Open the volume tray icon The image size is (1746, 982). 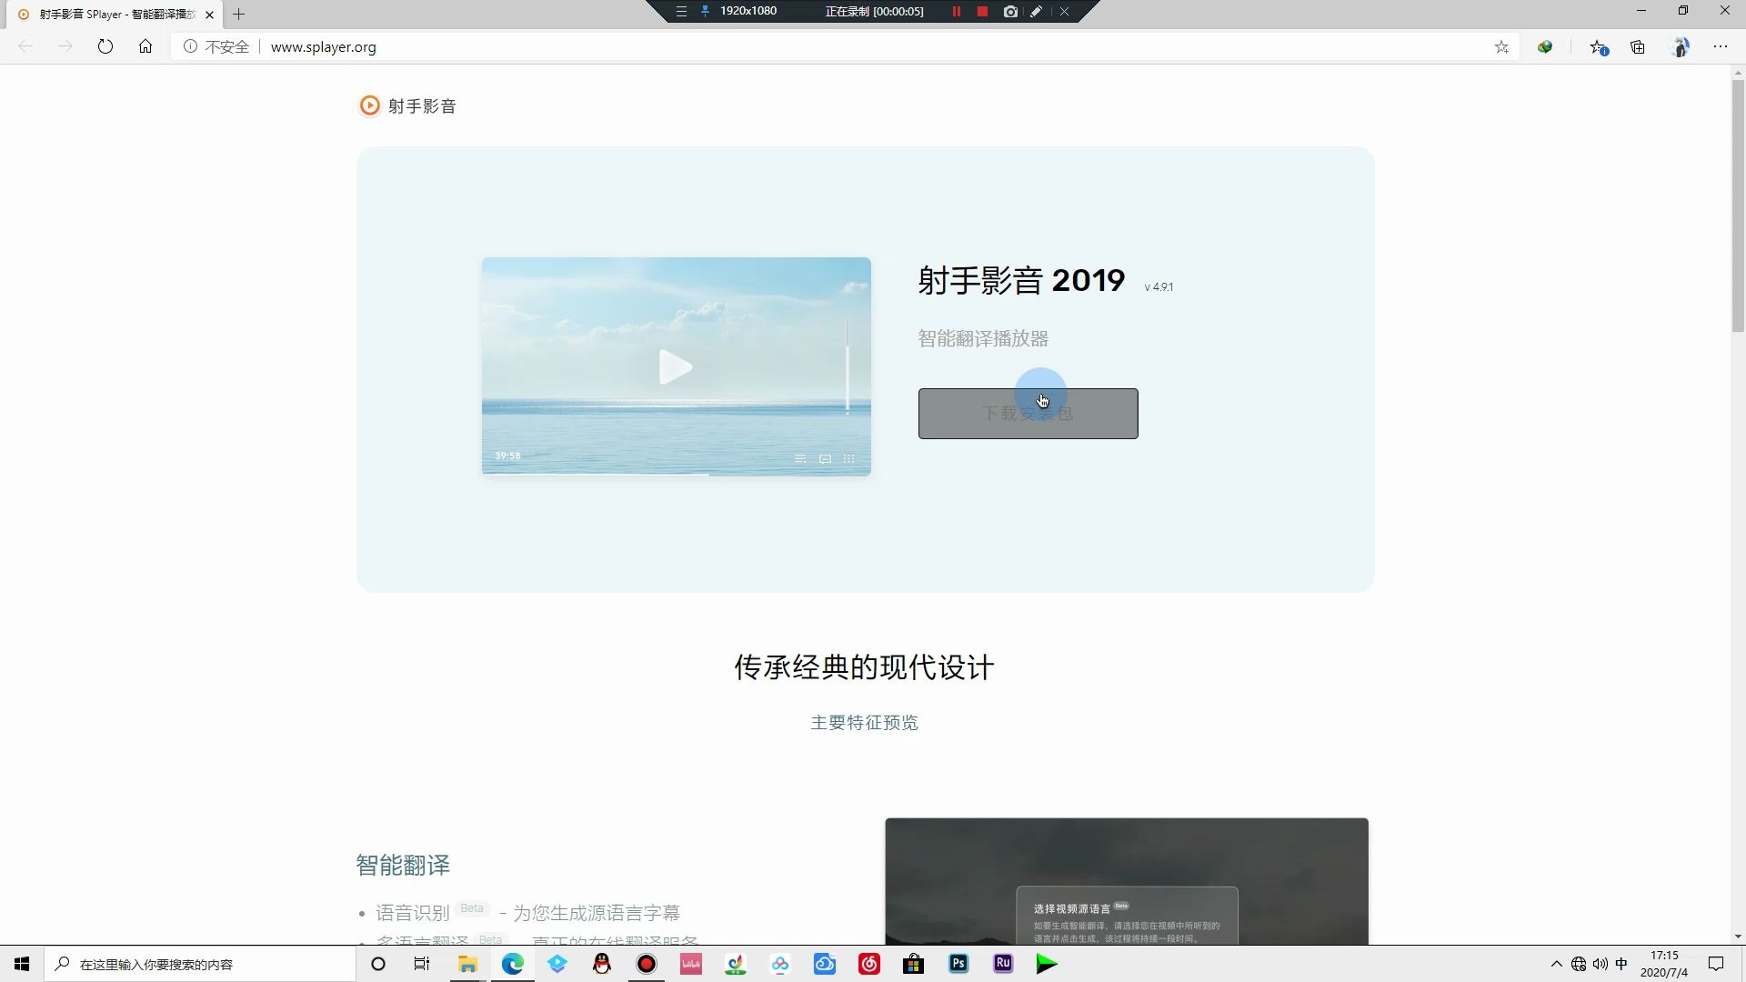[x=1600, y=964]
